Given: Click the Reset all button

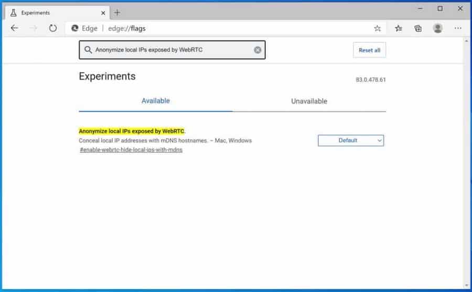Looking at the screenshot, I should [x=369, y=50].
